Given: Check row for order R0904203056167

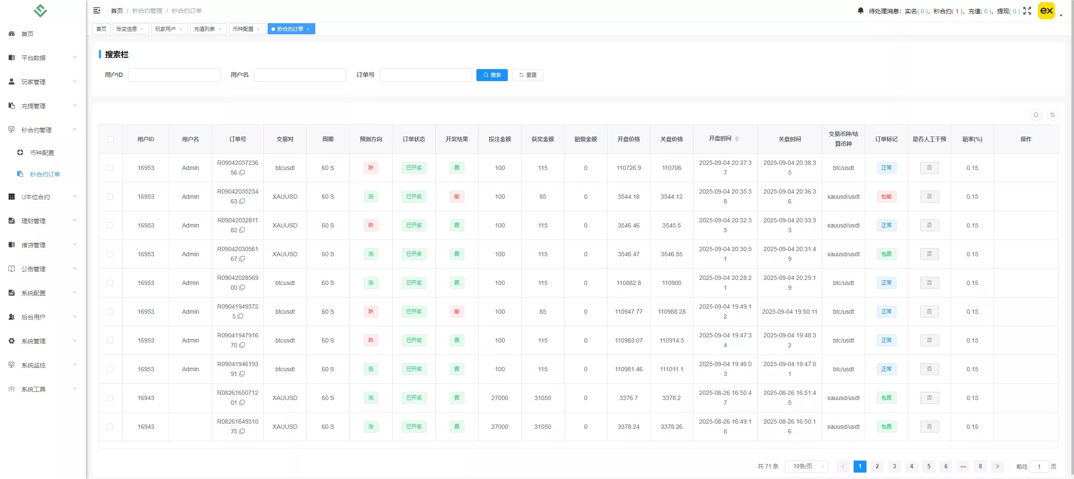Looking at the screenshot, I should pos(110,254).
